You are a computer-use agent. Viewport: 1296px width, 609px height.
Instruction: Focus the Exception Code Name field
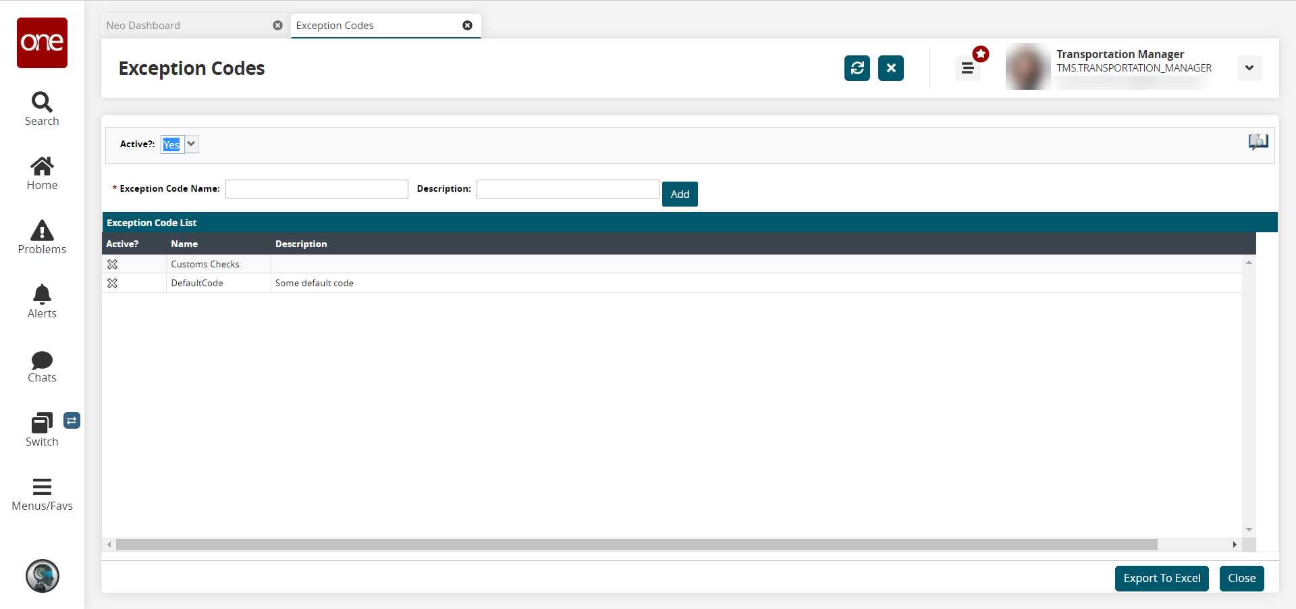(x=317, y=189)
